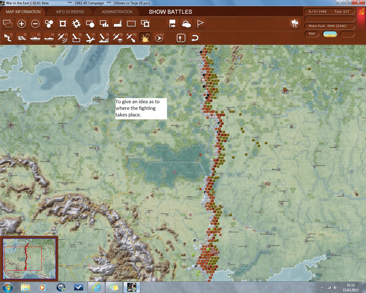This screenshot has width=366, height=293.
Task: Toggle Show Battles mode (F11)
Action: coord(145,38)
